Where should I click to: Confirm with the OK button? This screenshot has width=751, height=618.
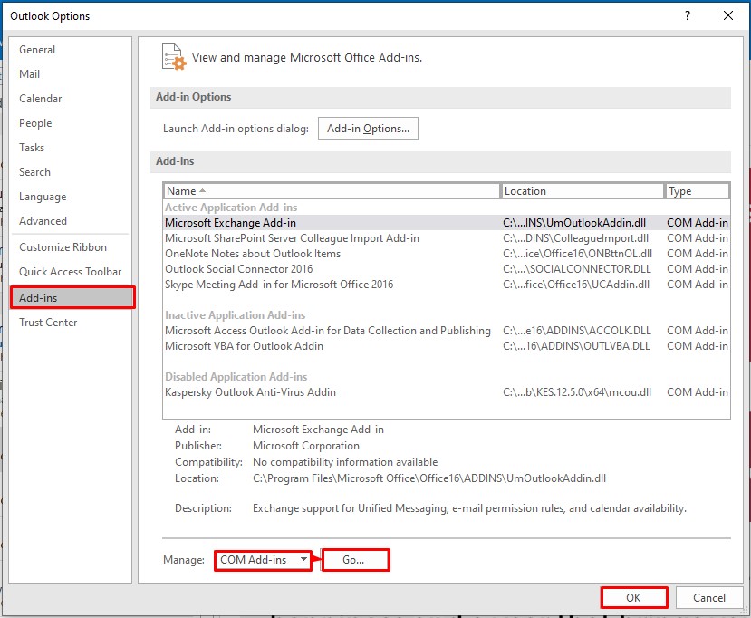[633, 598]
